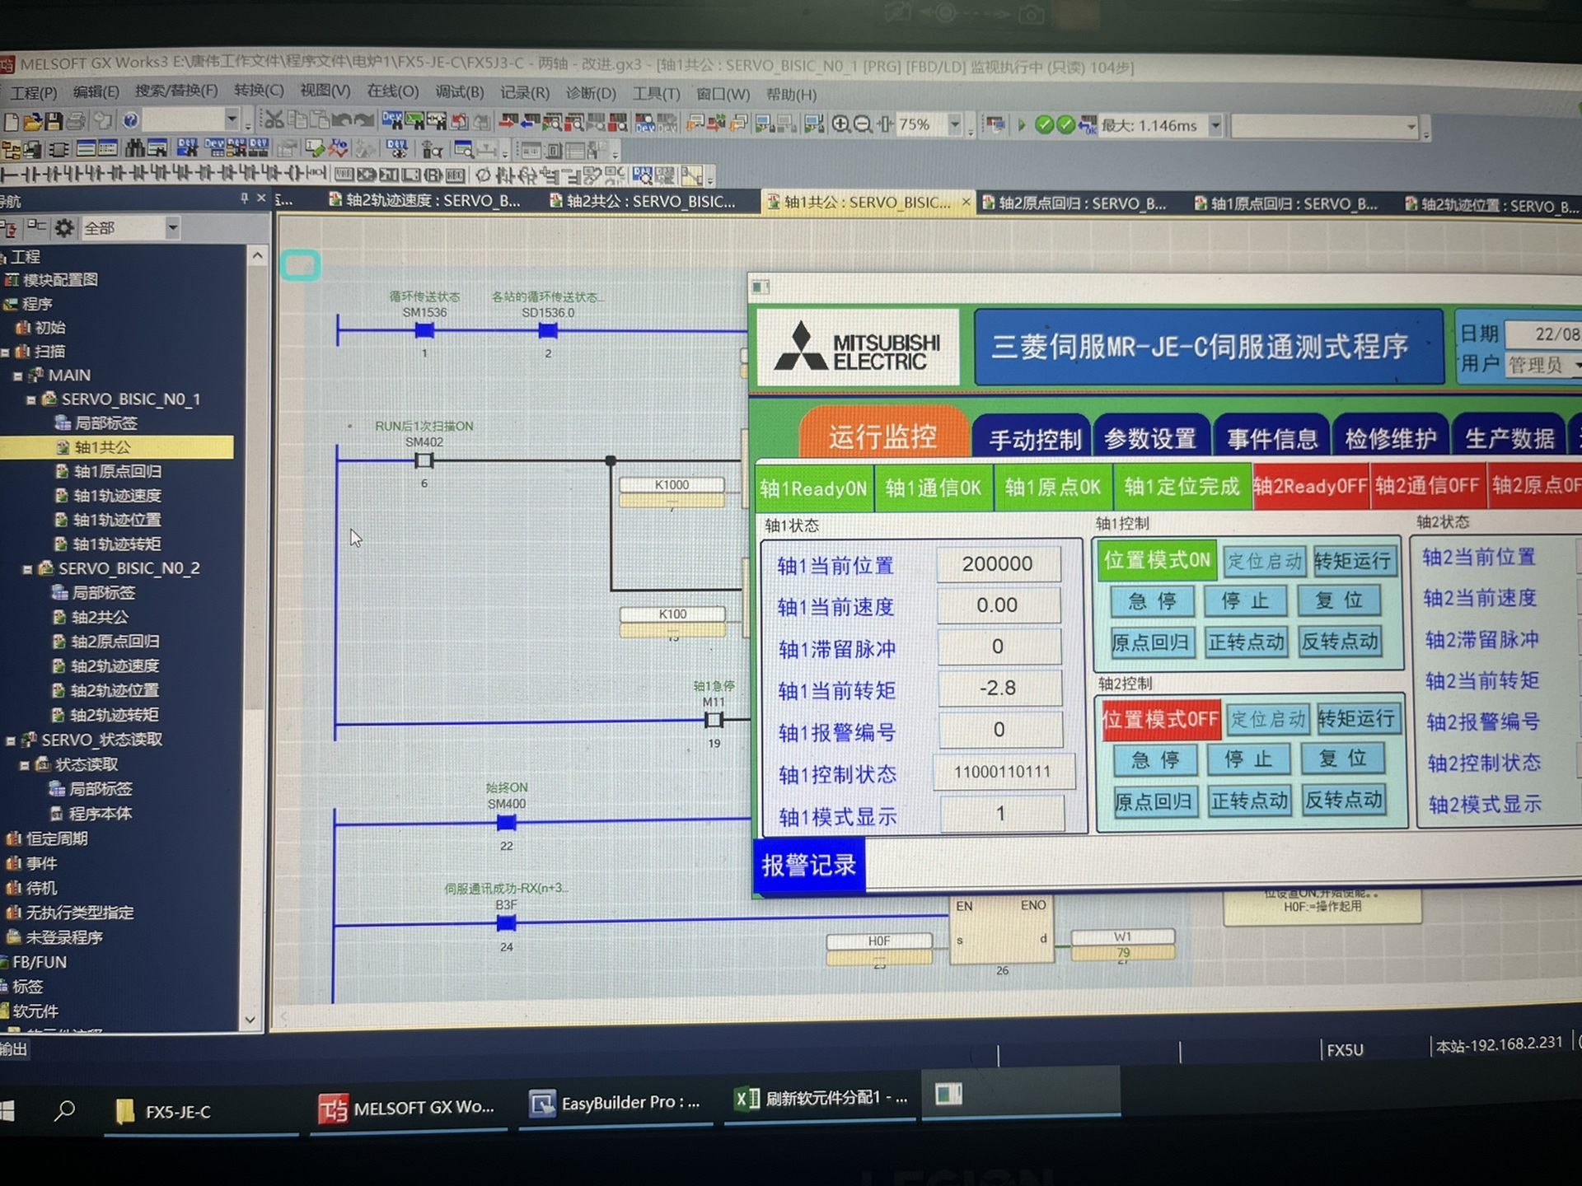This screenshot has width=1582, height=1186.
Task: Click the navigation tree scrollbar down arrow
Action: (250, 1020)
